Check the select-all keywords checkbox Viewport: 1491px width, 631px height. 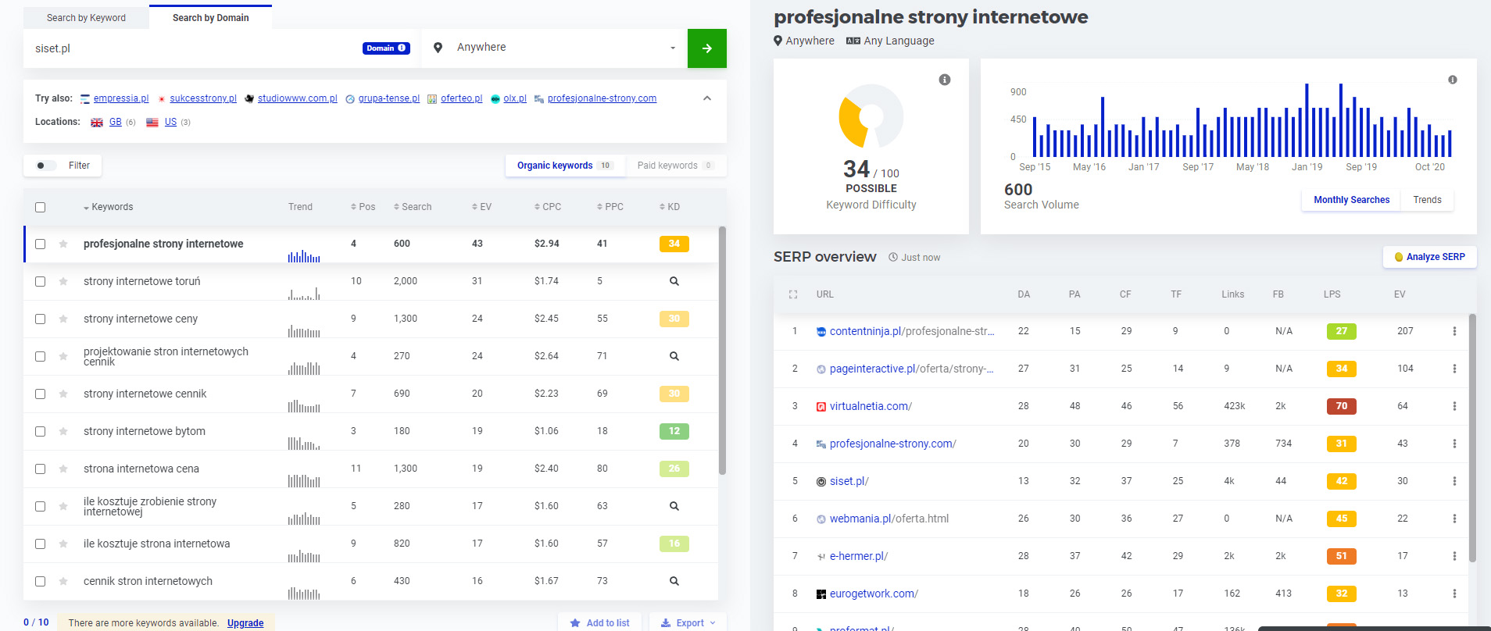pos(41,207)
